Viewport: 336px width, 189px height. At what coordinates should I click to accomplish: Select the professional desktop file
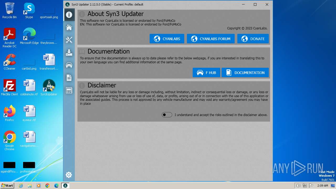(x=29, y=167)
